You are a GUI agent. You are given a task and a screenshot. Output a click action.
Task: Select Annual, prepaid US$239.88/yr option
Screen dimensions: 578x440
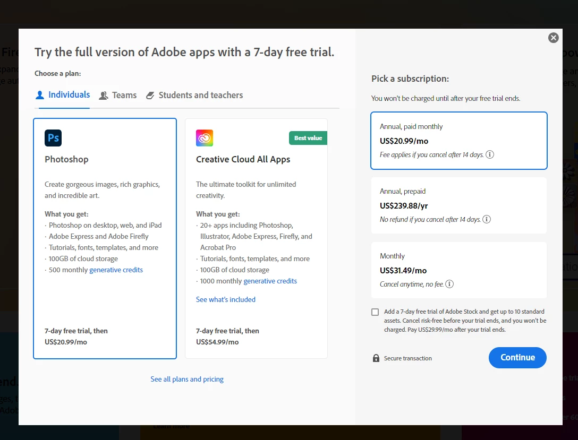(x=458, y=205)
